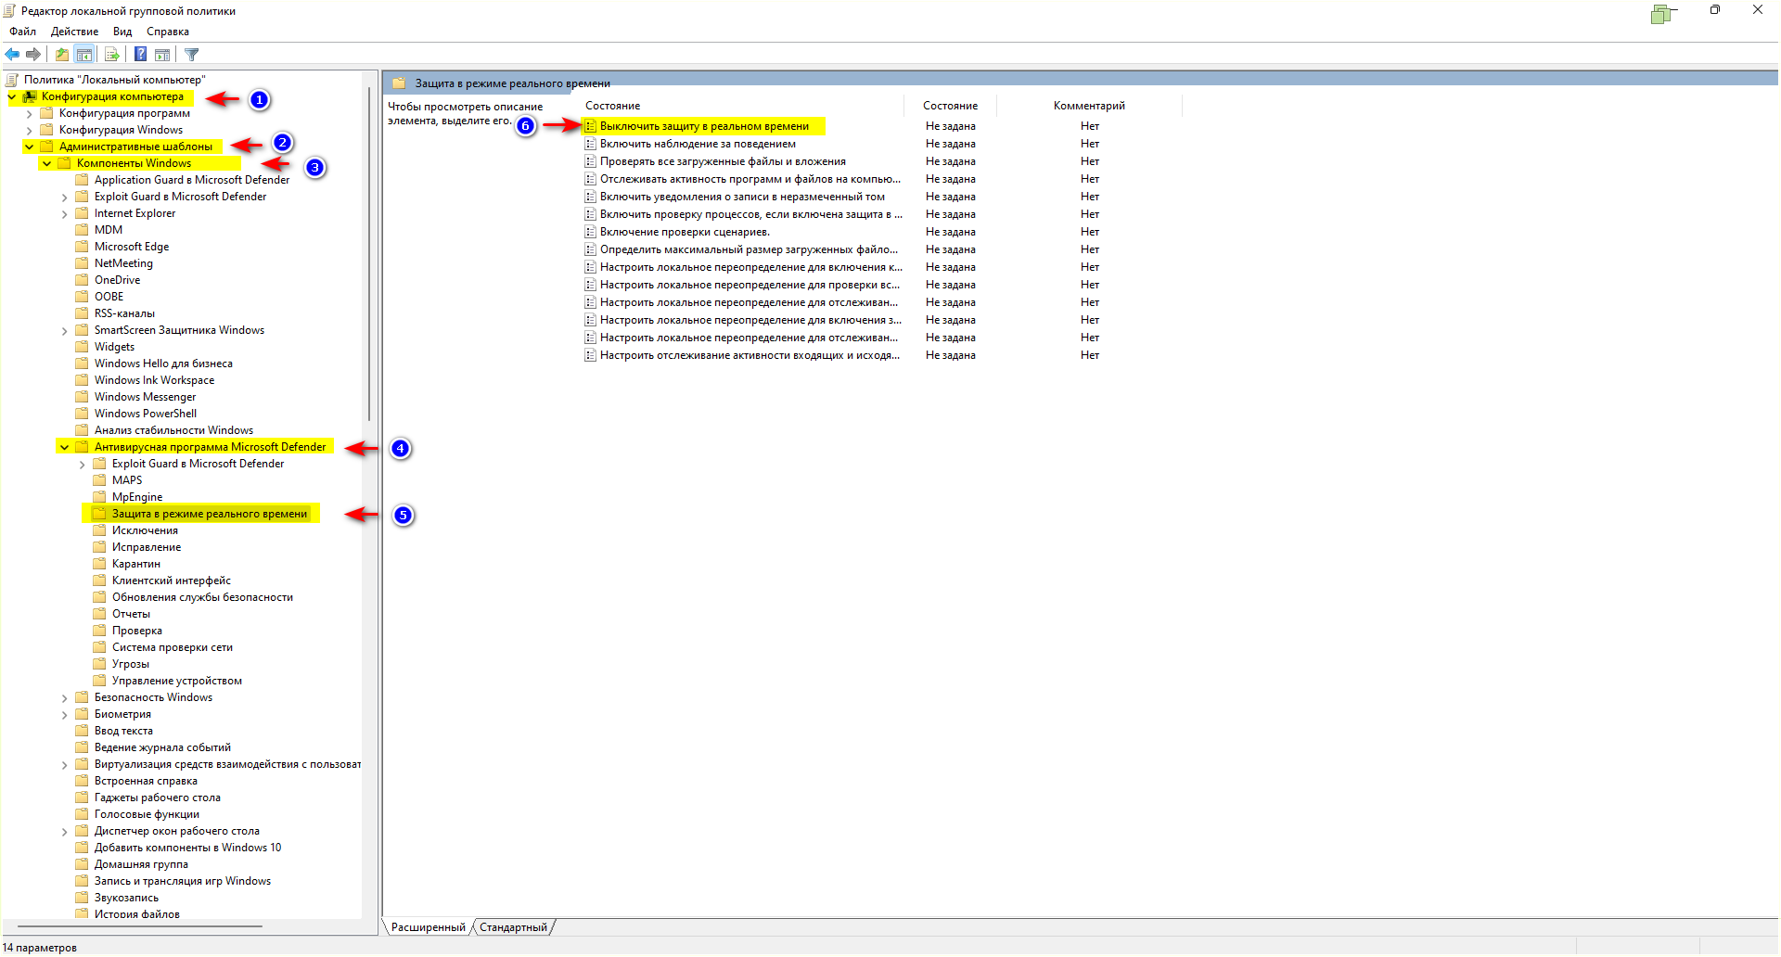Click the Комментарий column header
This screenshot has height=957, width=1781.
[1088, 106]
